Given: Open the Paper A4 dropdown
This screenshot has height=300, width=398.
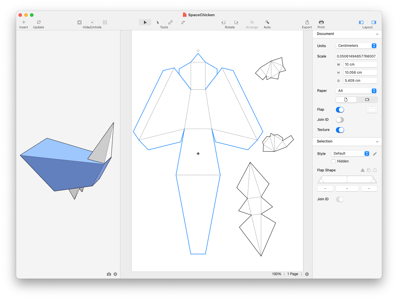Looking at the screenshot, I should [356, 91].
